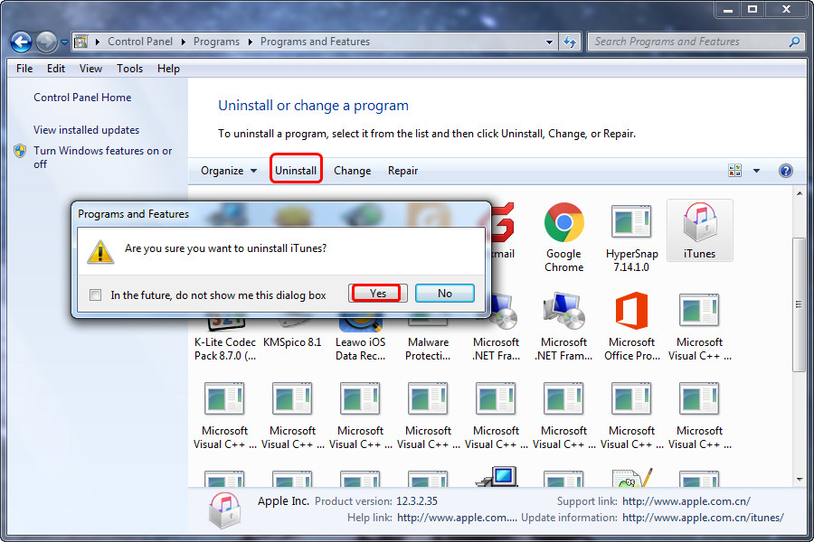
Task: Minimize the Programs and Features window
Action: 727,9
